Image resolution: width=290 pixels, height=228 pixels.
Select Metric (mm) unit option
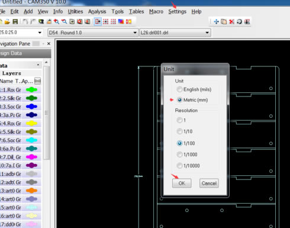coord(192,100)
